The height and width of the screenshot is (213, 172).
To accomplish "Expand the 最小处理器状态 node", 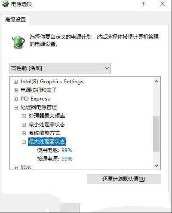I will [24, 125].
